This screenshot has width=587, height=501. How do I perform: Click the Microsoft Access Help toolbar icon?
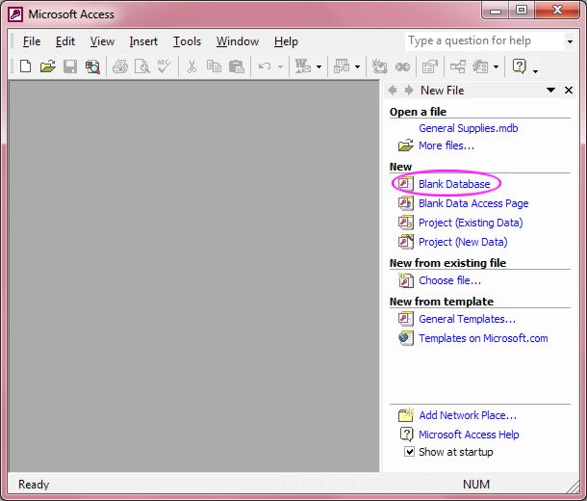coord(520,66)
